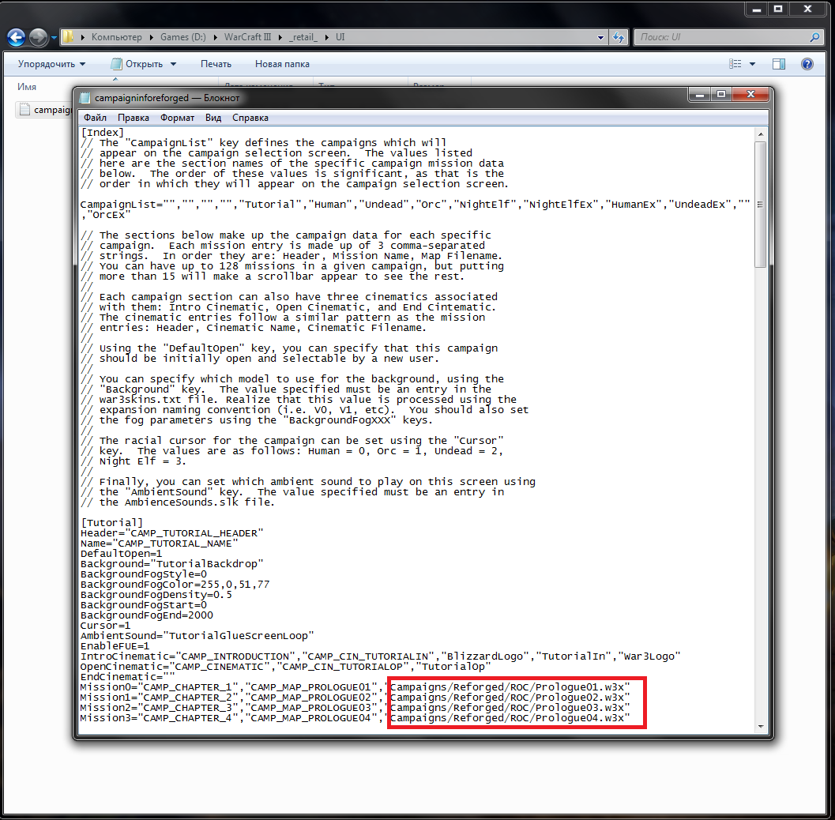Click the Mission0 Prologue01.w3x path

(507, 687)
